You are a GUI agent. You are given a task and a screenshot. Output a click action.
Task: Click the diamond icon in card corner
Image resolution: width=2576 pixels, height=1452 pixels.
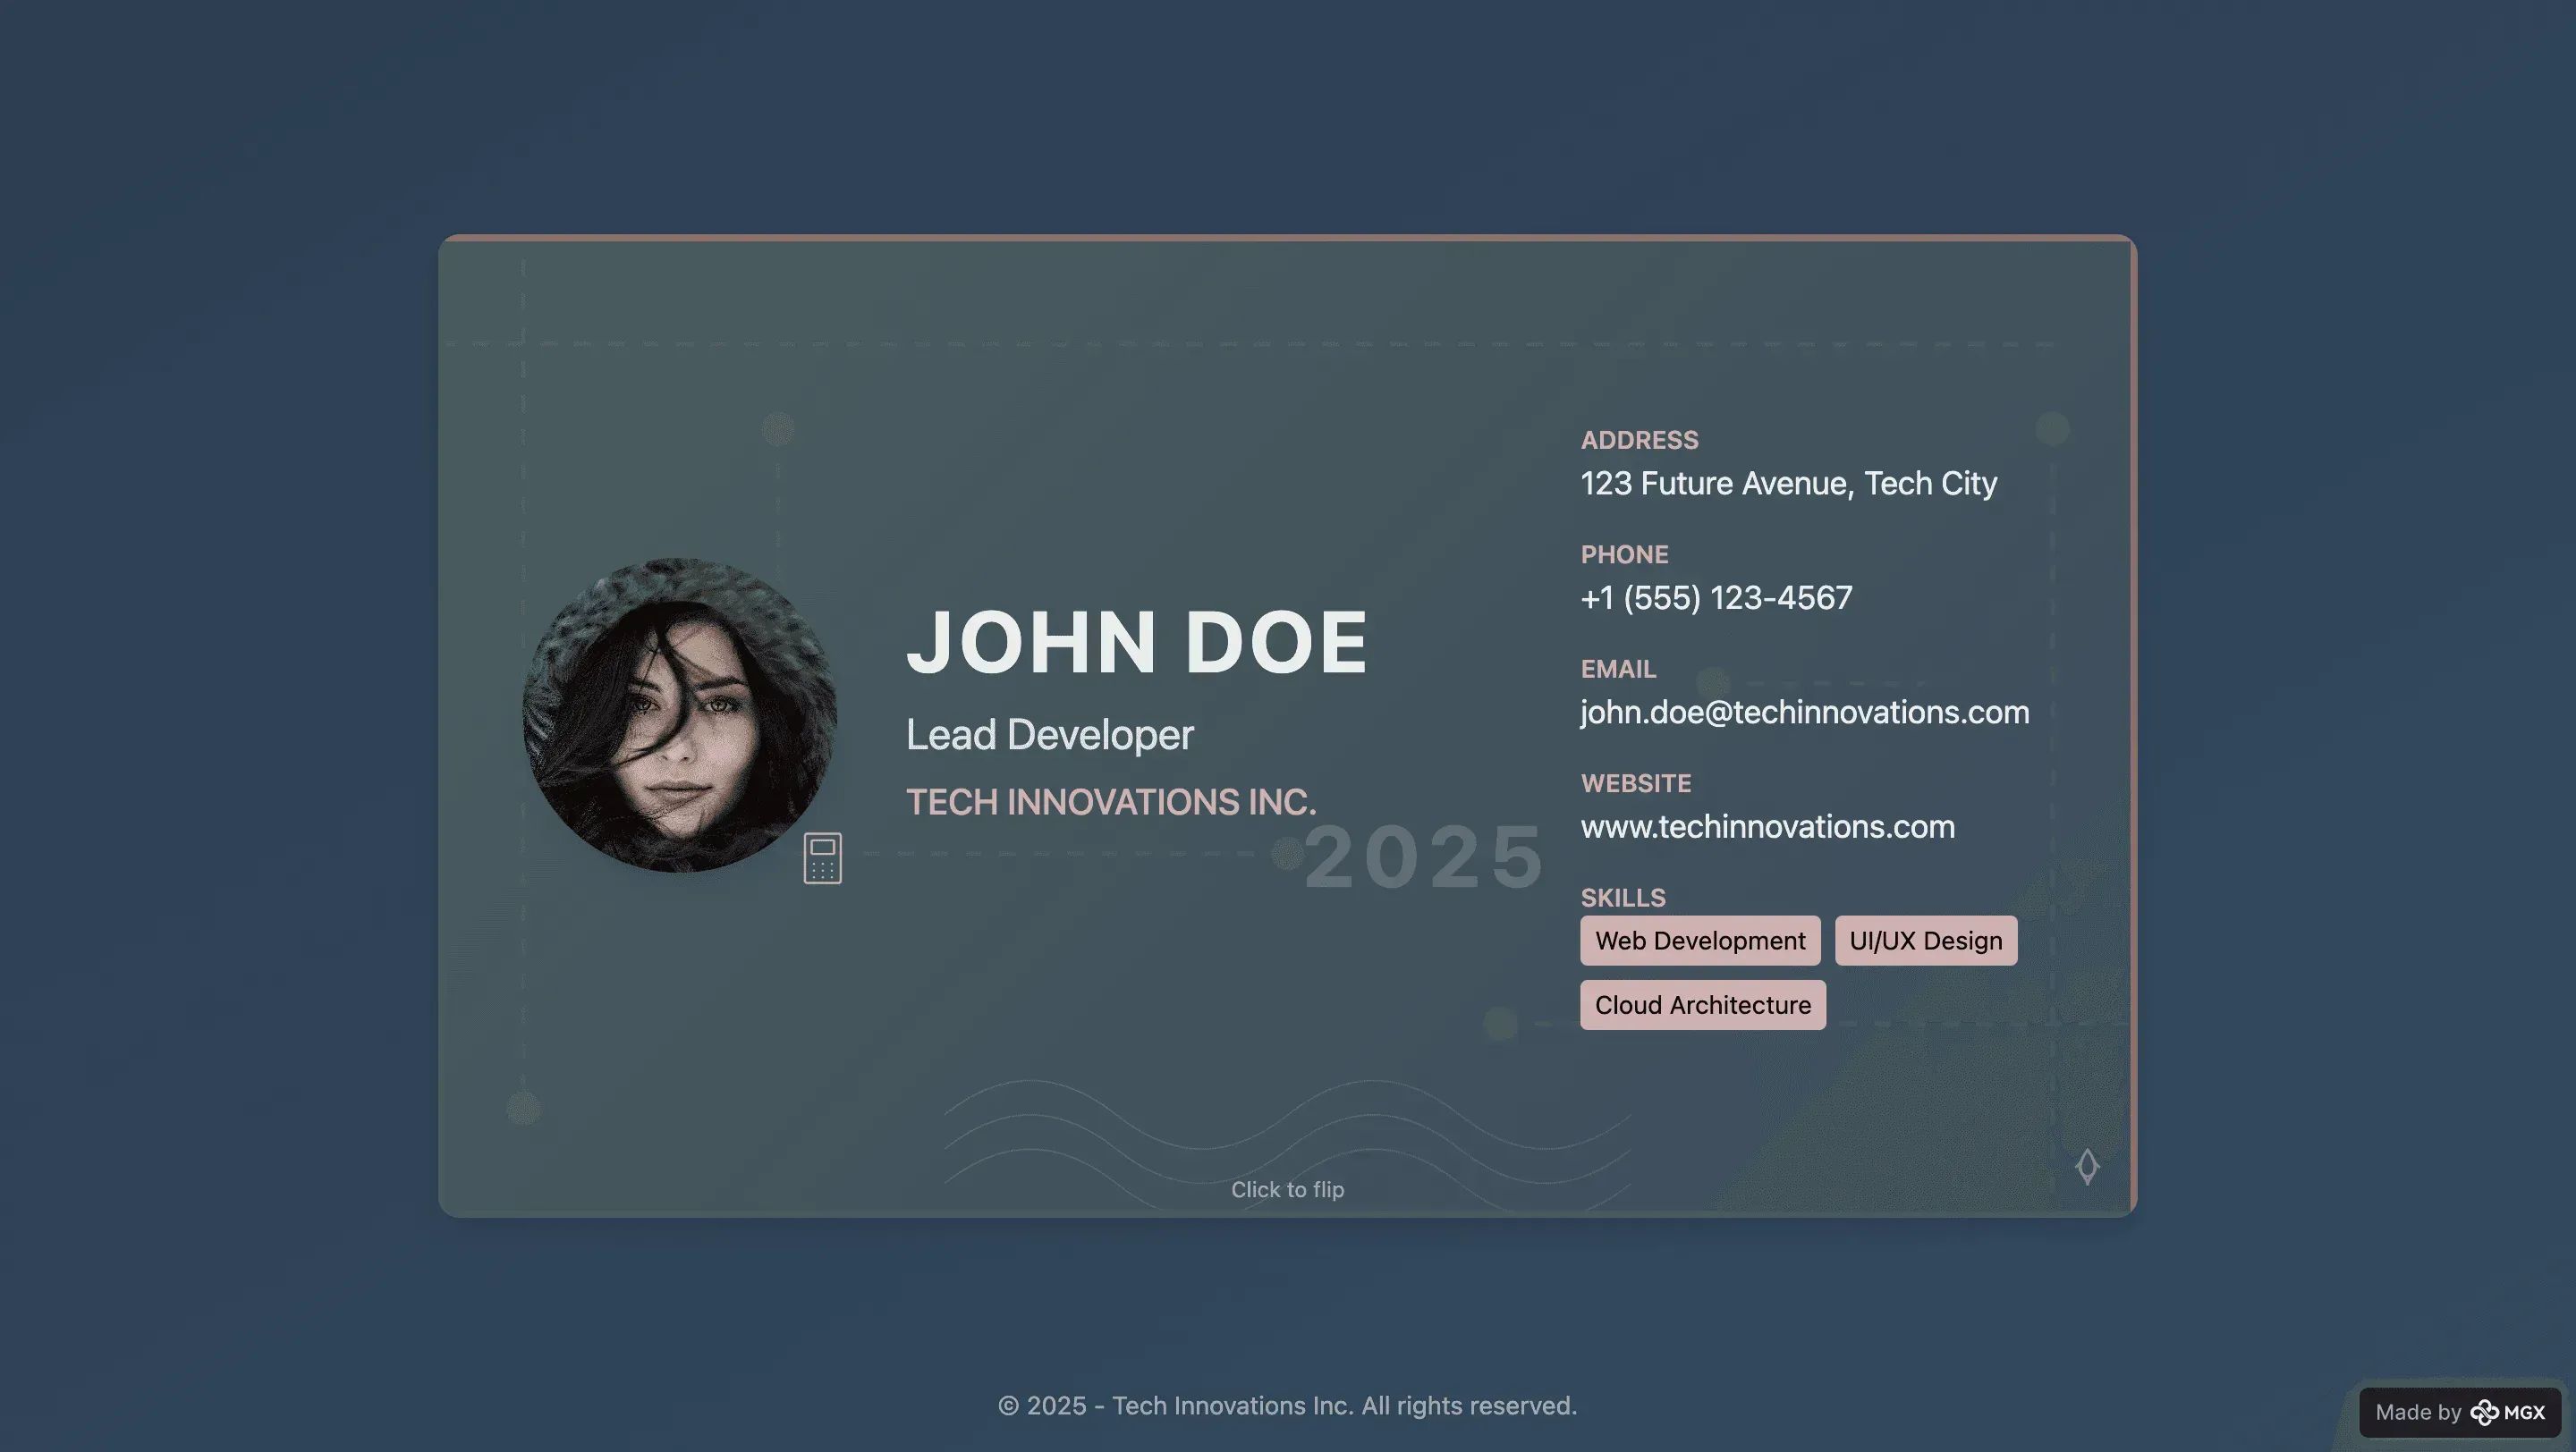[x=2086, y=1165]
